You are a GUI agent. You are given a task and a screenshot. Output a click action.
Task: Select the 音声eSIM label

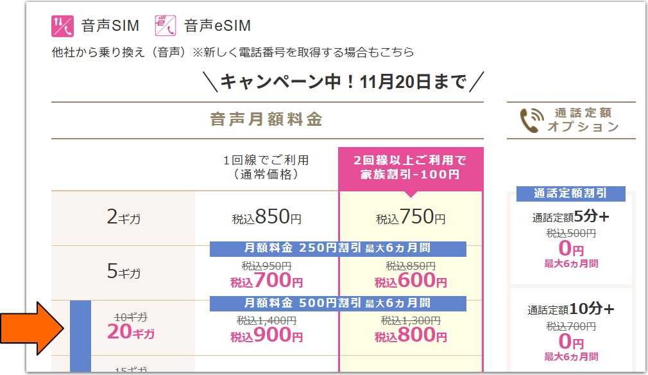tap(217, 26)
